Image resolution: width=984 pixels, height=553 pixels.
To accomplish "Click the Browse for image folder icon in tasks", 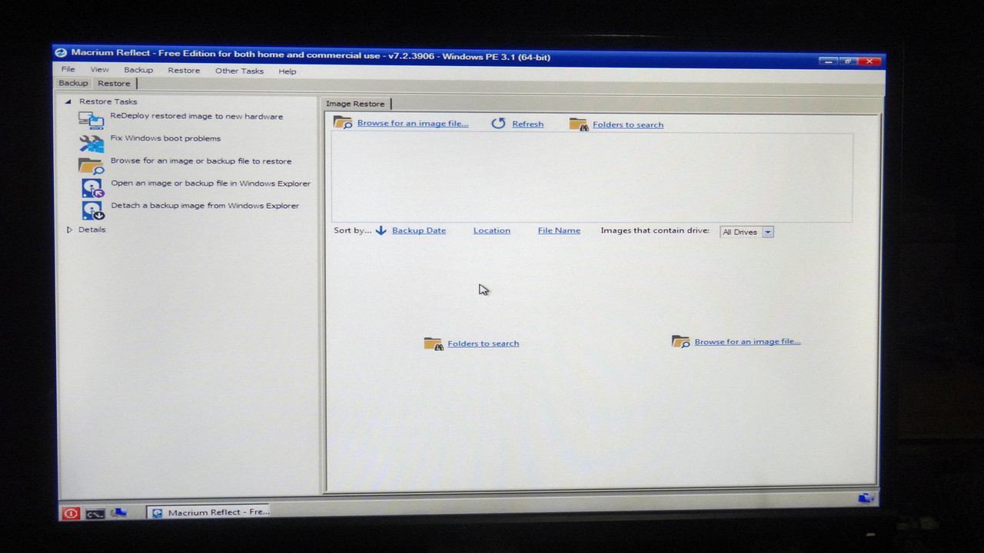I will click(x=91, y=166).
